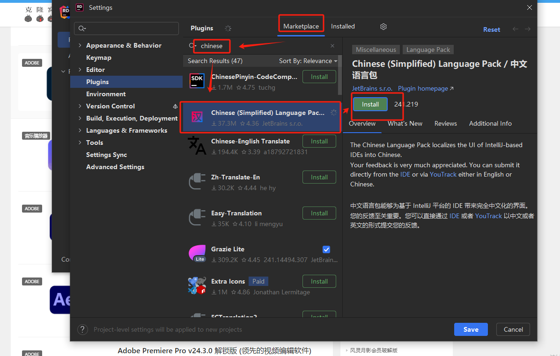Viewport: 560px width, 356px height.
Task: Click the Chinese Language Pack plugin icon
Action: (197, 116)
